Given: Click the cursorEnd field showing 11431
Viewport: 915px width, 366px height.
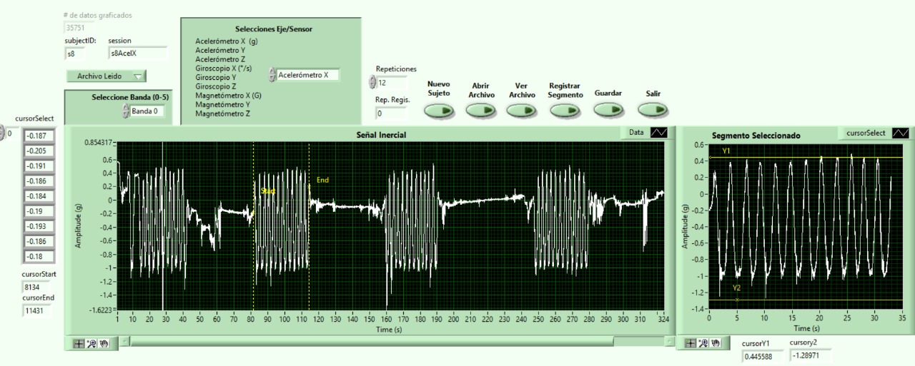Looking at the screenshot, I should coord(36,310).
